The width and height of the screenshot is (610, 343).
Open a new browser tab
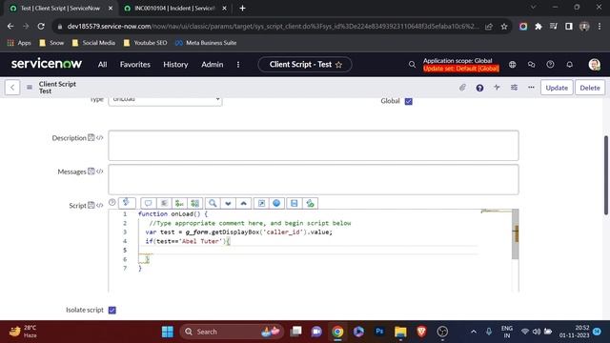click(242, 9)
